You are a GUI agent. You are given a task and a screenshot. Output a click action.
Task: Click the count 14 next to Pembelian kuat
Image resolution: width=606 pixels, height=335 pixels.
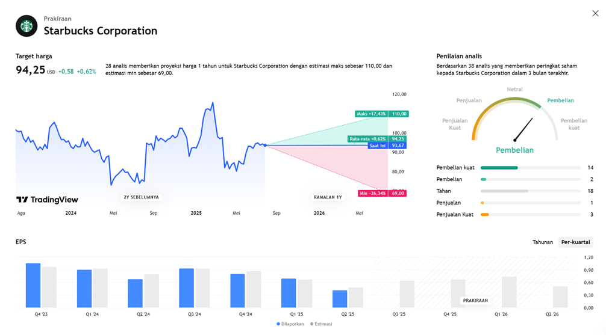click(x=590, y=167)
